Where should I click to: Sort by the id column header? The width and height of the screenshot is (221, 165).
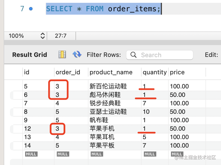coord(27,72)
